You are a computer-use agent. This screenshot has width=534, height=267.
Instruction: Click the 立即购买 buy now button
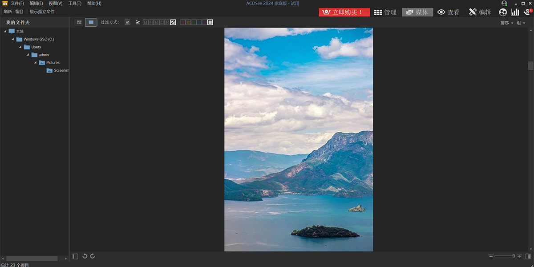pos(344,12)
